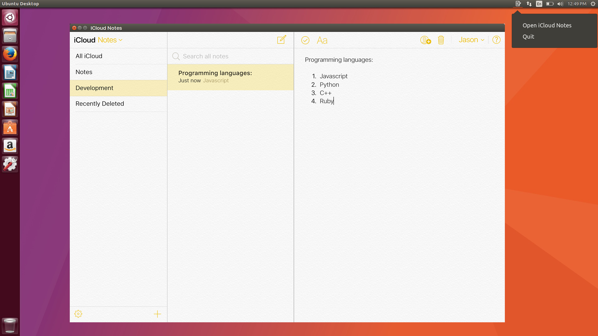
Task: Click the 'Programming languages:' heading in the note
Action: point(339,60)
